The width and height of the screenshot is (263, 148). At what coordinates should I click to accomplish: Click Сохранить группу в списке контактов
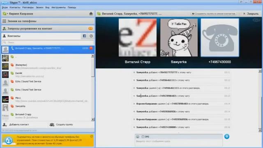(x=213, y=14)
